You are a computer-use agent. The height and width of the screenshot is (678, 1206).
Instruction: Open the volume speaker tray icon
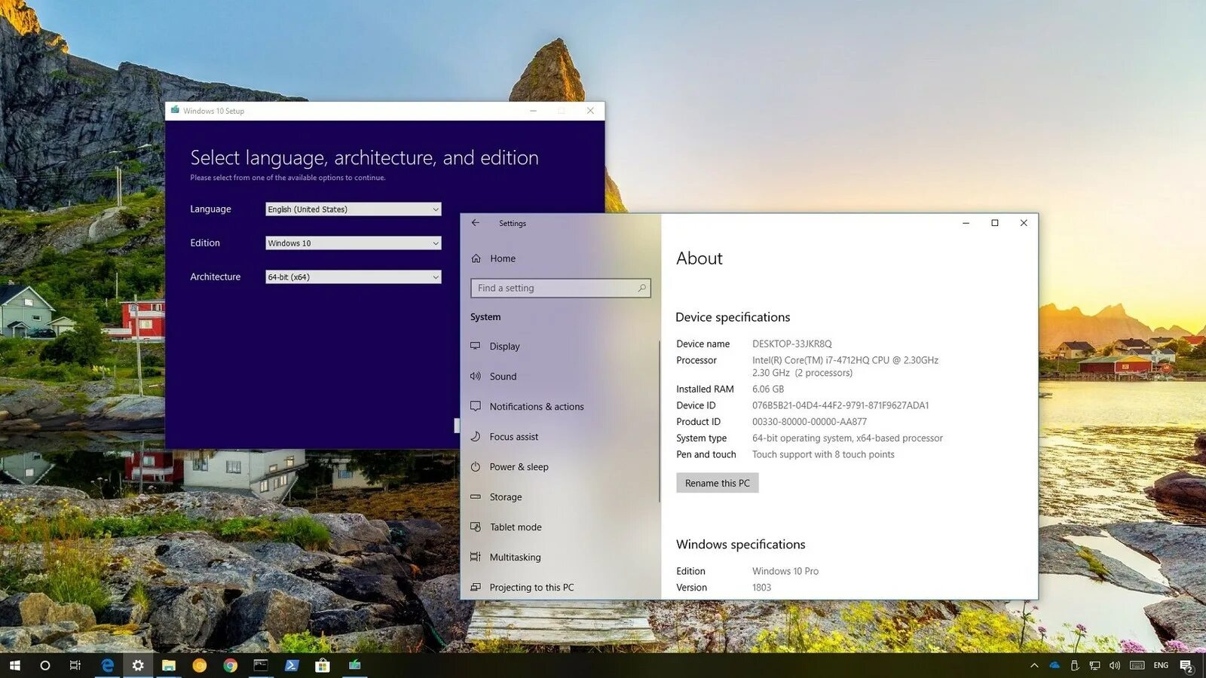1115,665
